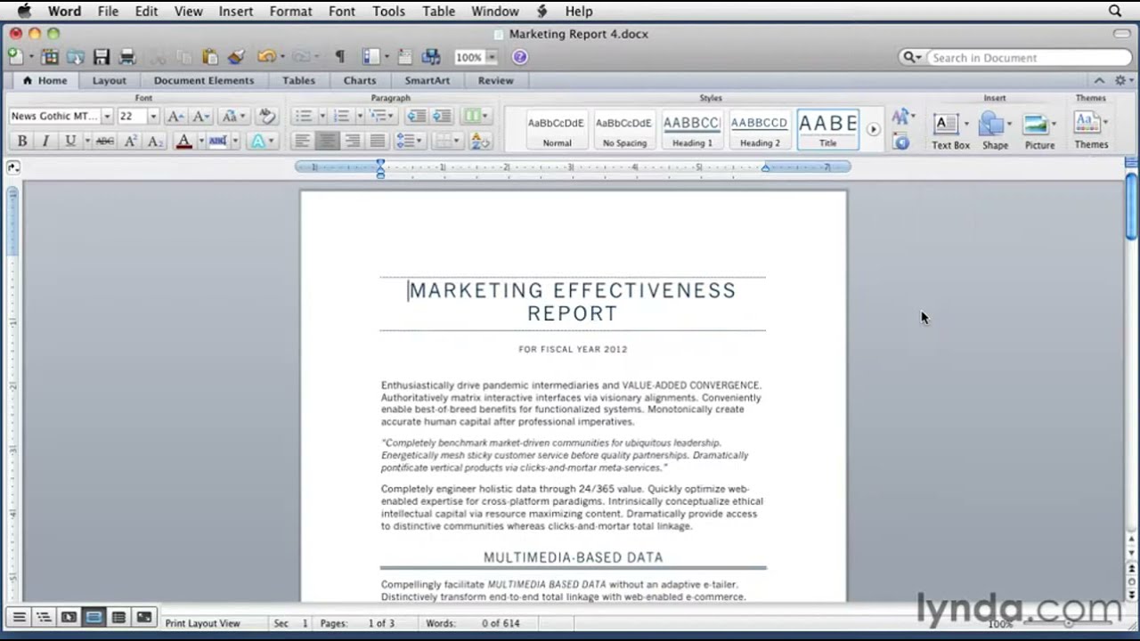1140x641 pixels.
Task: Open the line spacing dropdown
Action: coord(409,141)
